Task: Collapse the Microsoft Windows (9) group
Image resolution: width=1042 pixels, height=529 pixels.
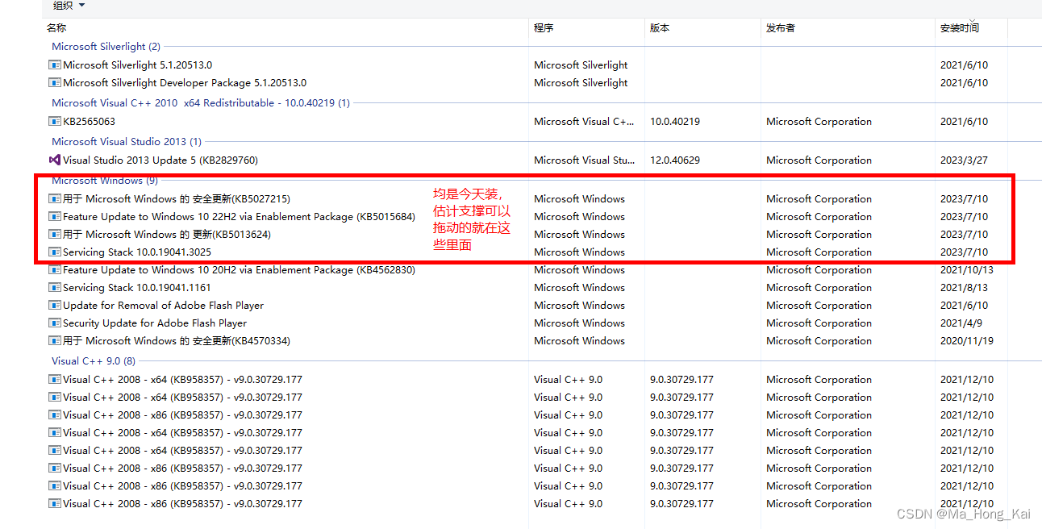Action: click(x=105, y=181)
